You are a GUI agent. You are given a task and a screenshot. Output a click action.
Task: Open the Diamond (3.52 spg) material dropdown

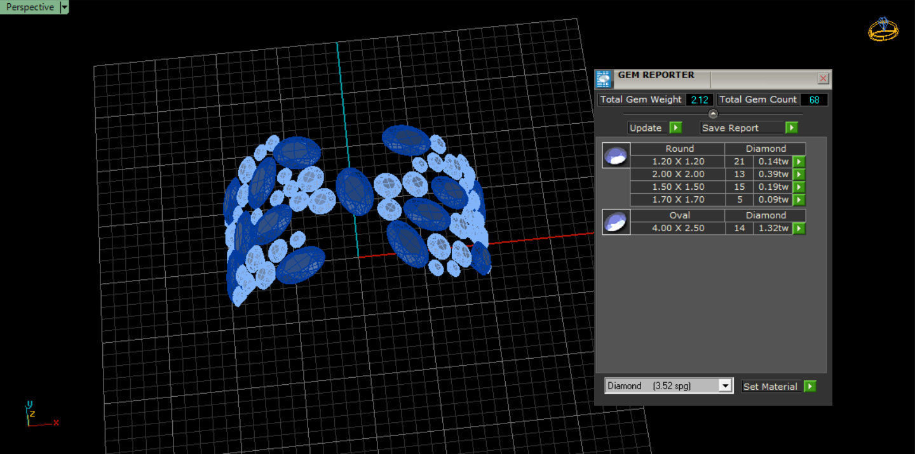coord(668,385)
